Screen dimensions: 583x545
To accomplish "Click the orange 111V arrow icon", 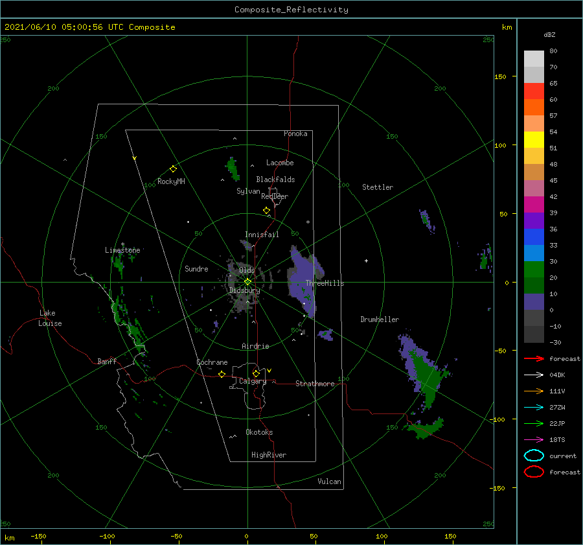I will point(534,391).
